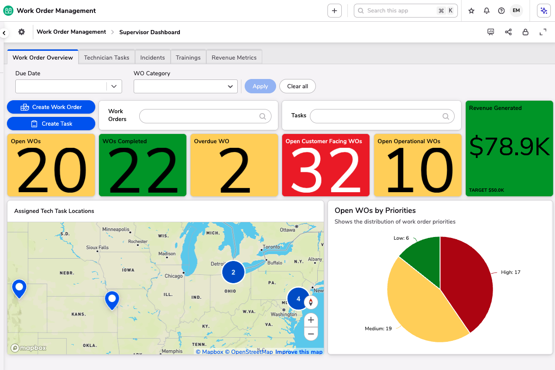Viewport: 555px width, 370px height.
Task: Open the Open Customer Facing WOs tile
Action: (x=326, y=165)
